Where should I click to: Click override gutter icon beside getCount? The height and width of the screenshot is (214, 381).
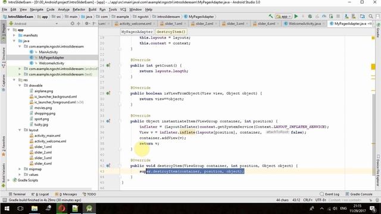(108, 65)
